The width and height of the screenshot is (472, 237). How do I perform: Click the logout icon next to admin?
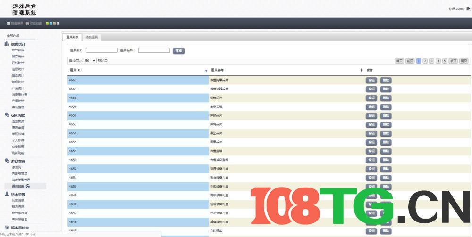pyautogui.click(x=468, y=8)
